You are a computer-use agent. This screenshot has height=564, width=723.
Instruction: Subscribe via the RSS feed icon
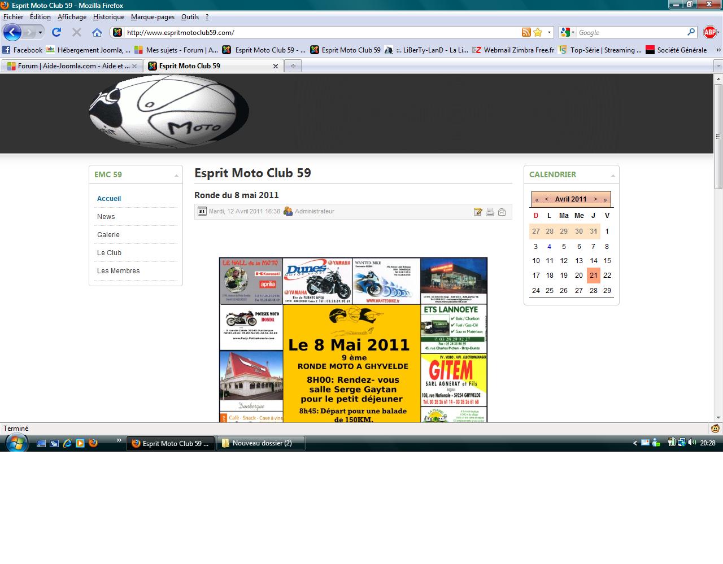(x=526, y=32)
